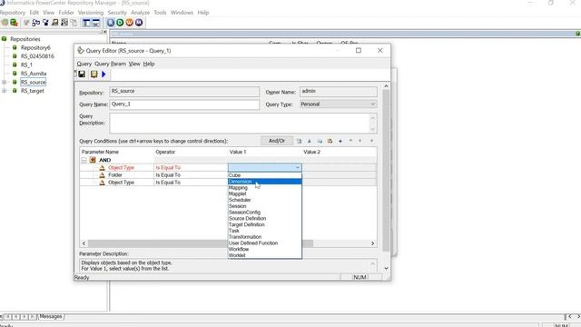Select RS_Asmita in the repository tree
The width and height of the screenshot is (581, 327).
(34, 74)
